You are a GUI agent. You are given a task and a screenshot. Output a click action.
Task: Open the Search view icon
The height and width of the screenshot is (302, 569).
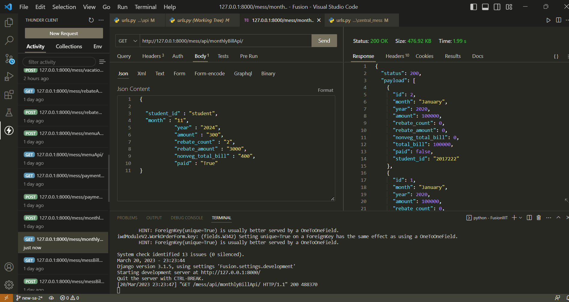[x=9, y=40]
